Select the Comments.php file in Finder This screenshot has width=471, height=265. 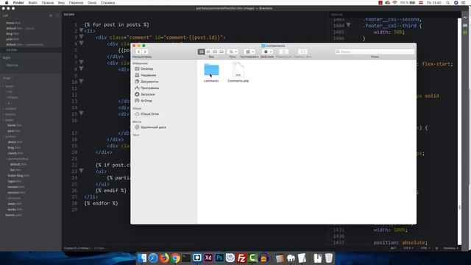click(238, 73)
